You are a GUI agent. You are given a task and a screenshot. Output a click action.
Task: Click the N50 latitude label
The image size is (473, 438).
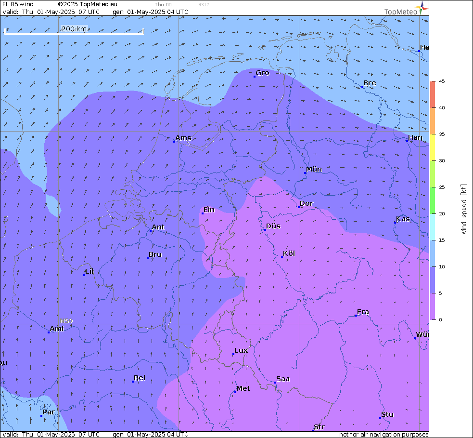(66, 321)
